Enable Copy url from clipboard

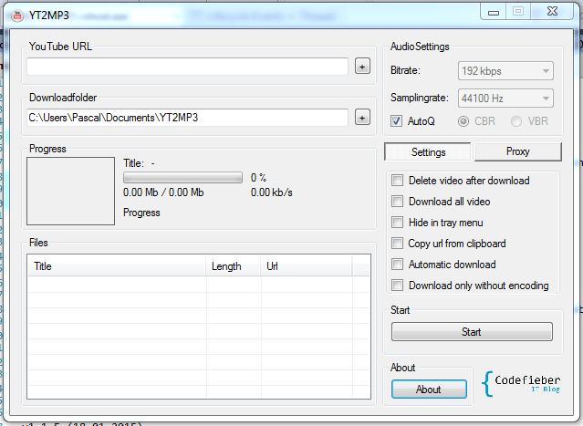(397, 244)
